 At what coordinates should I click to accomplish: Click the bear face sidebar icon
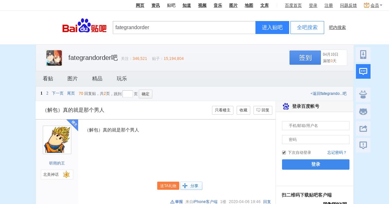pyautogui.click(x=363, y=111)
